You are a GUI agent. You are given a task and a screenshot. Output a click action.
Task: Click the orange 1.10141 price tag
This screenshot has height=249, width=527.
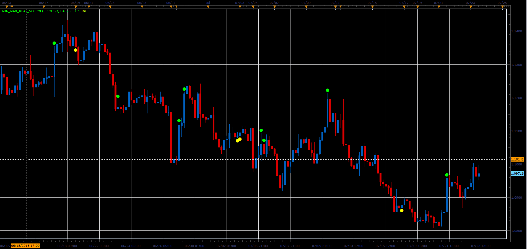click(x=517, y=159)
